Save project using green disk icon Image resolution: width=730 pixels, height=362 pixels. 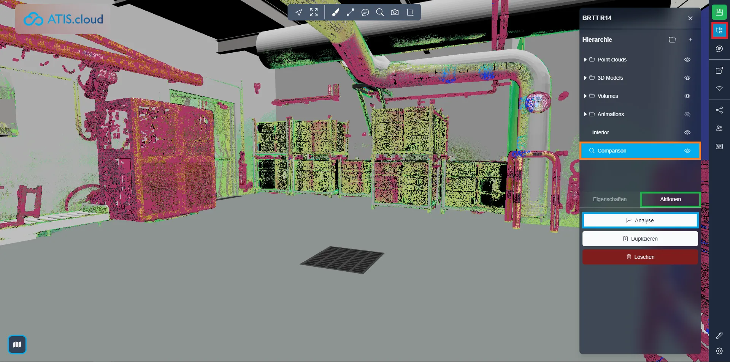[x=719, y=12]
